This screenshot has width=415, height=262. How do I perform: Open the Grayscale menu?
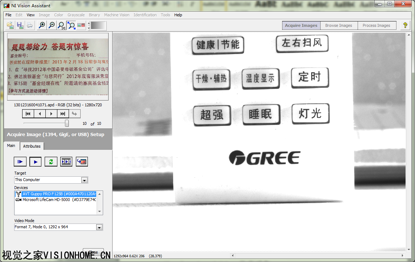click(x=76, y=15)
